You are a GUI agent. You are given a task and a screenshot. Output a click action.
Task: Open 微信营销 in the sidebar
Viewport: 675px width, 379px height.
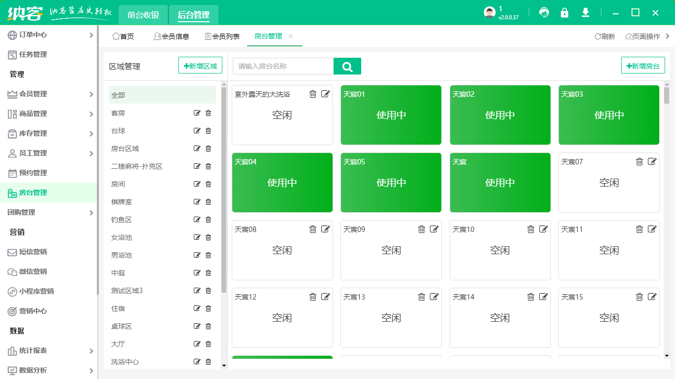(48, 272)
